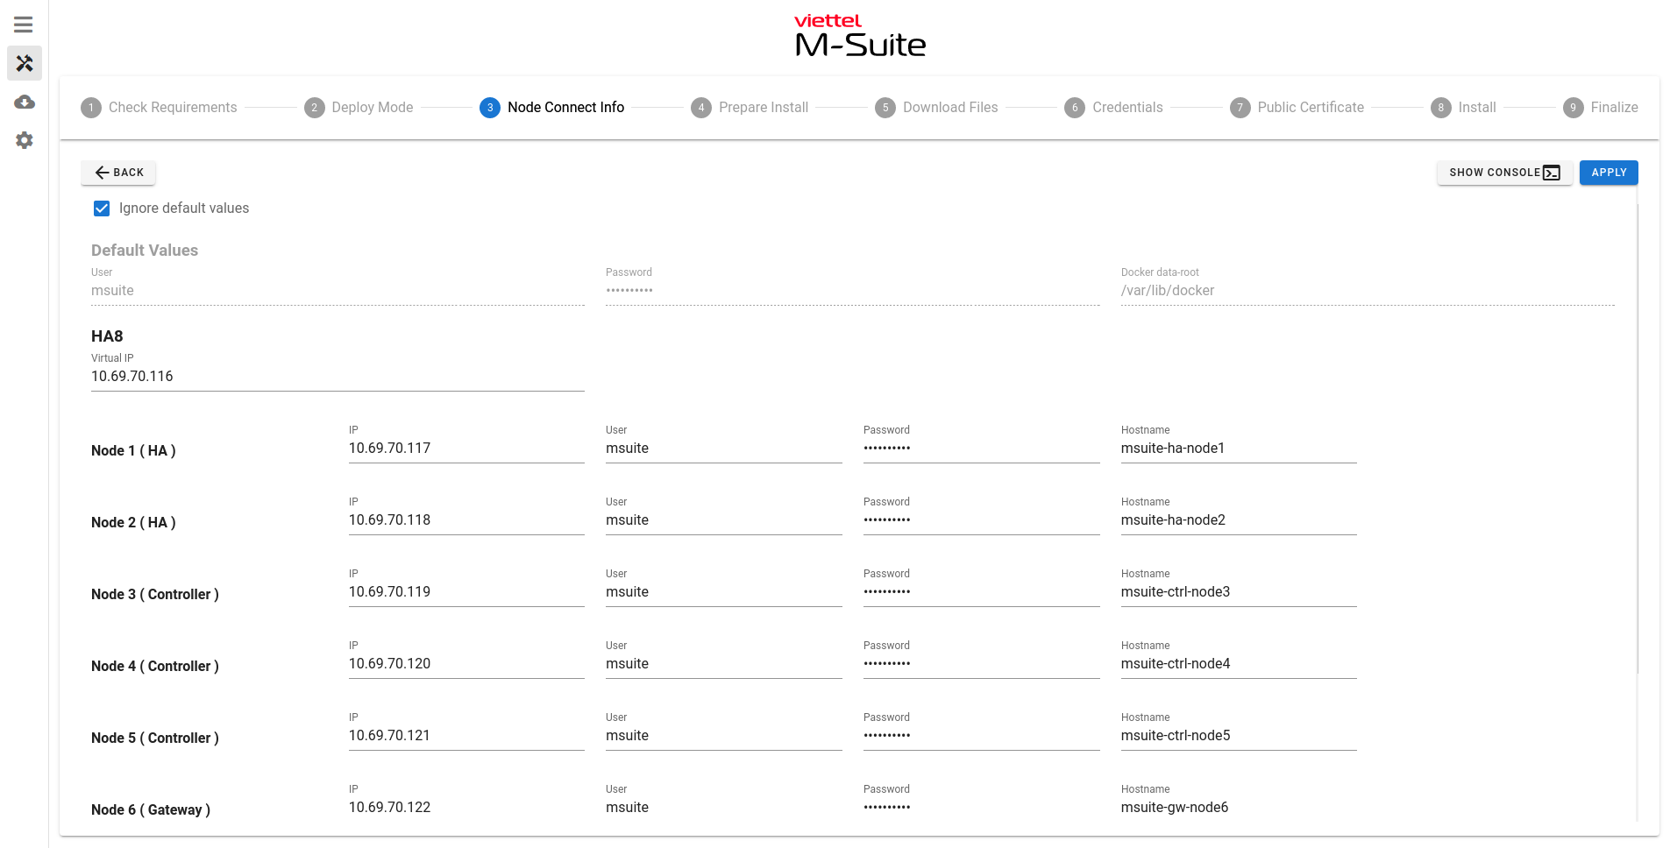Click the Viettel M-Suite logo

(x=860, y=36)
